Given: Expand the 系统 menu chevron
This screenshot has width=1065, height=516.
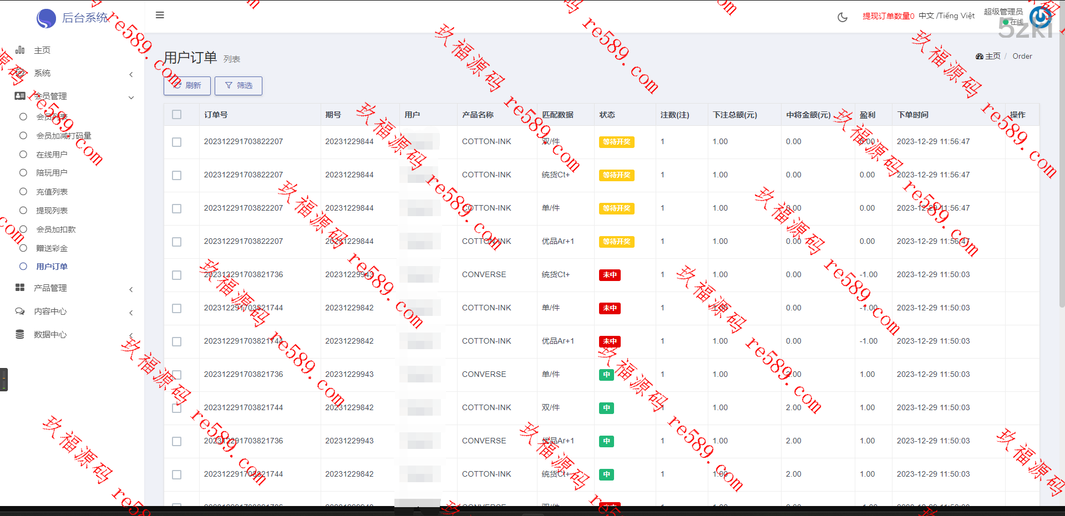Looking at the screenshot, I should pyautogui.click(x=131, y=74).
